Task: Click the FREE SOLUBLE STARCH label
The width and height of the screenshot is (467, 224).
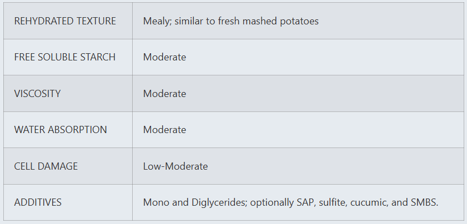Action: 65,57
